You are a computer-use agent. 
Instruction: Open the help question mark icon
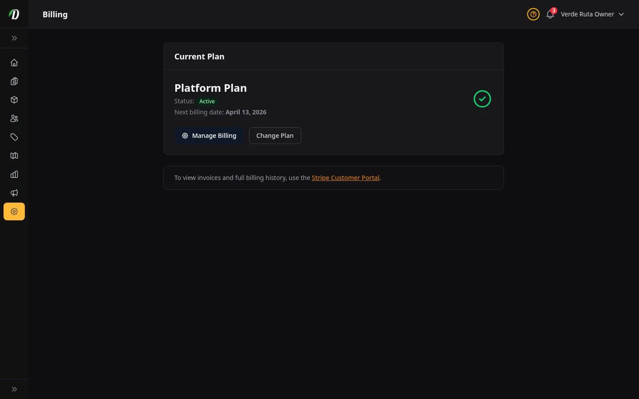(533, 14)
